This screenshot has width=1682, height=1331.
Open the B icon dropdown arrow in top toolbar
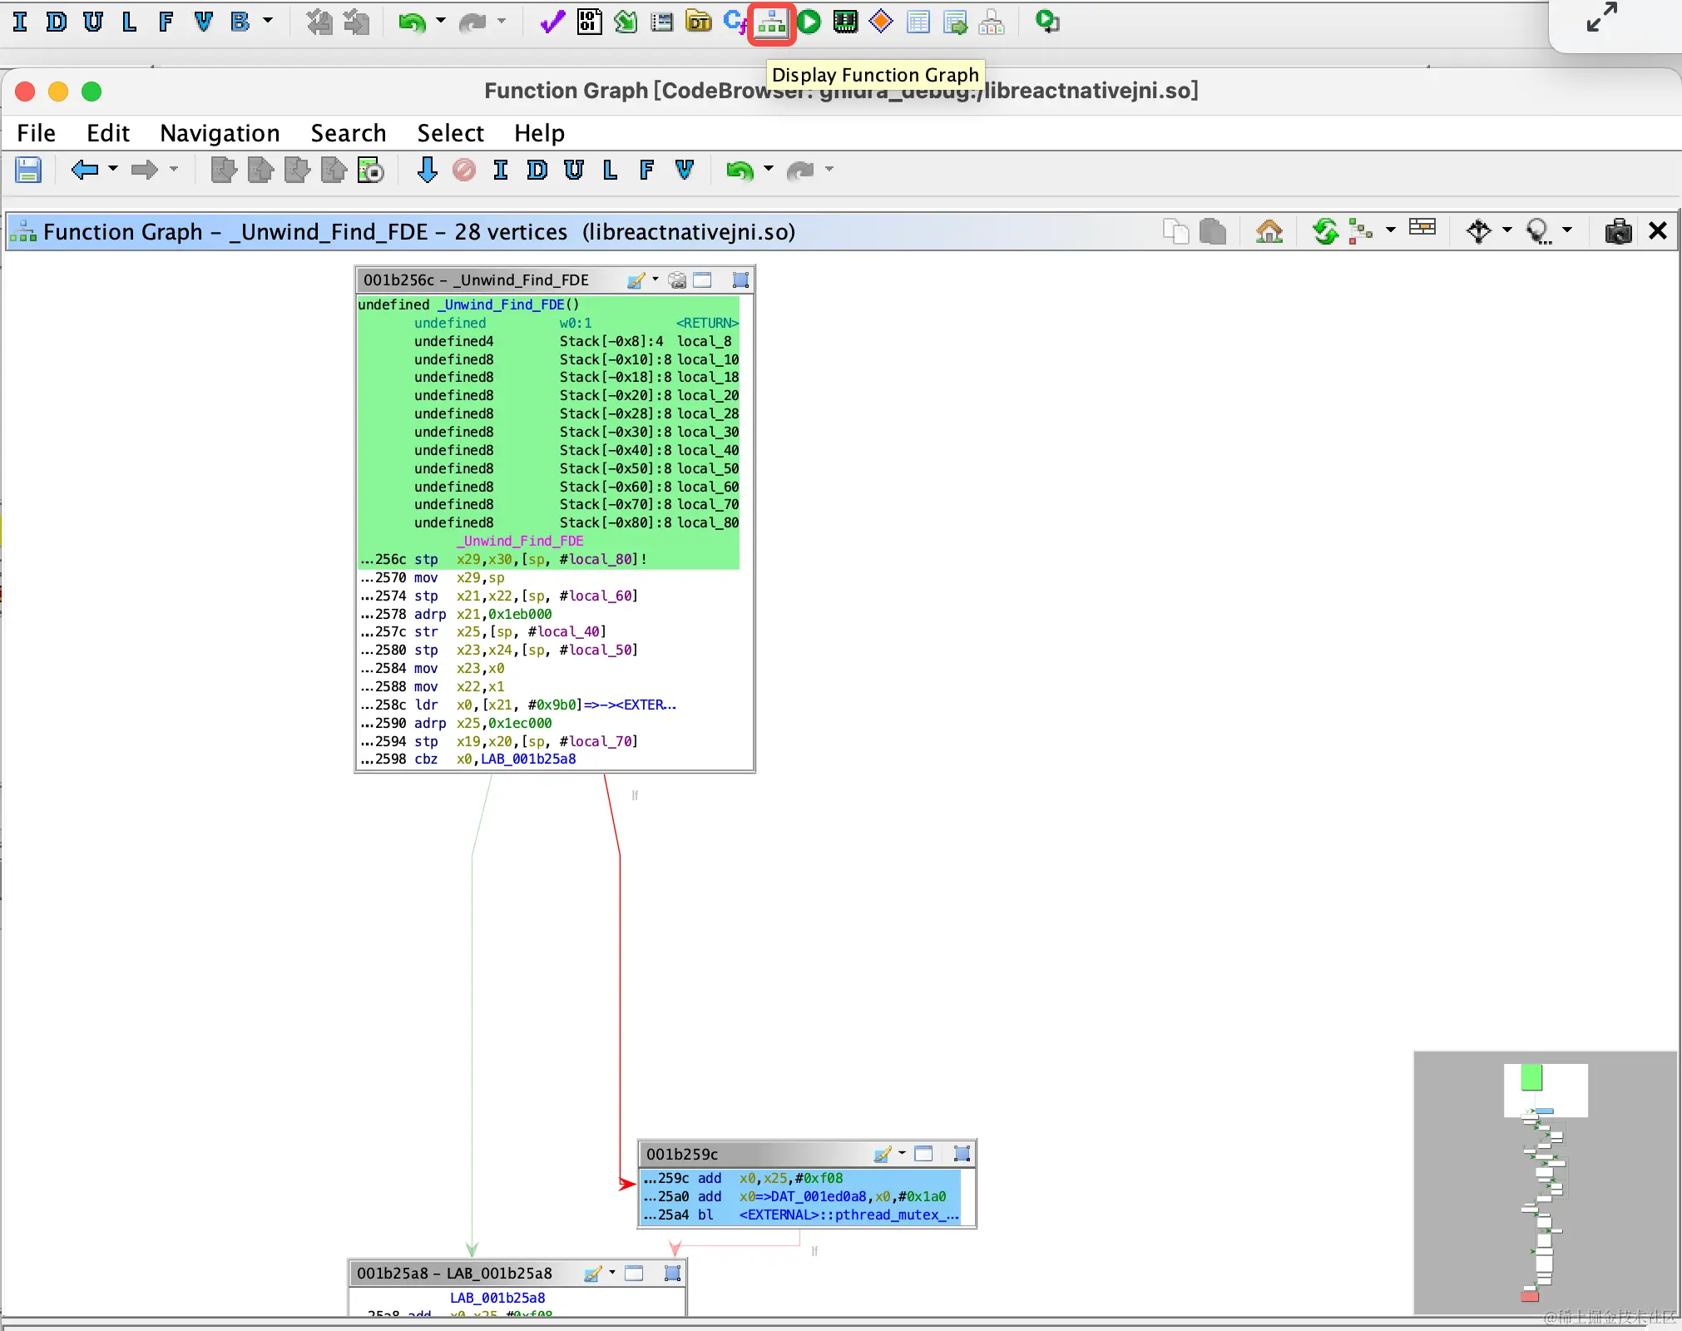click(x=268, y=21)
